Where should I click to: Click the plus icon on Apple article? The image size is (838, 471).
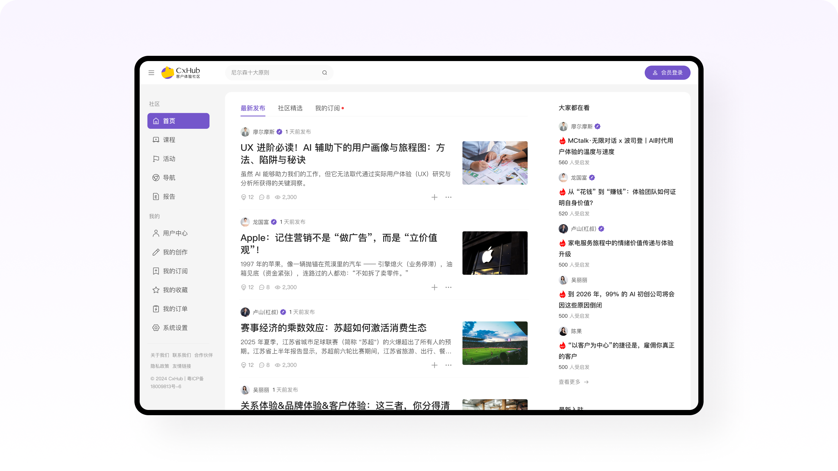pos(434,287)
